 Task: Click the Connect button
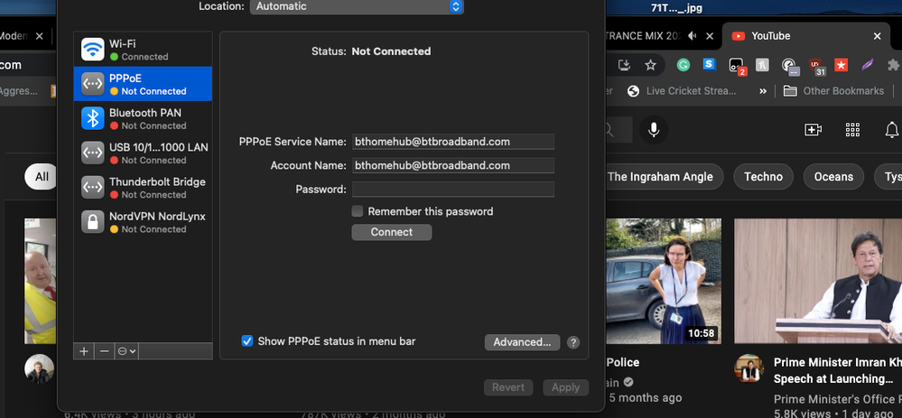tap(392, 232)
